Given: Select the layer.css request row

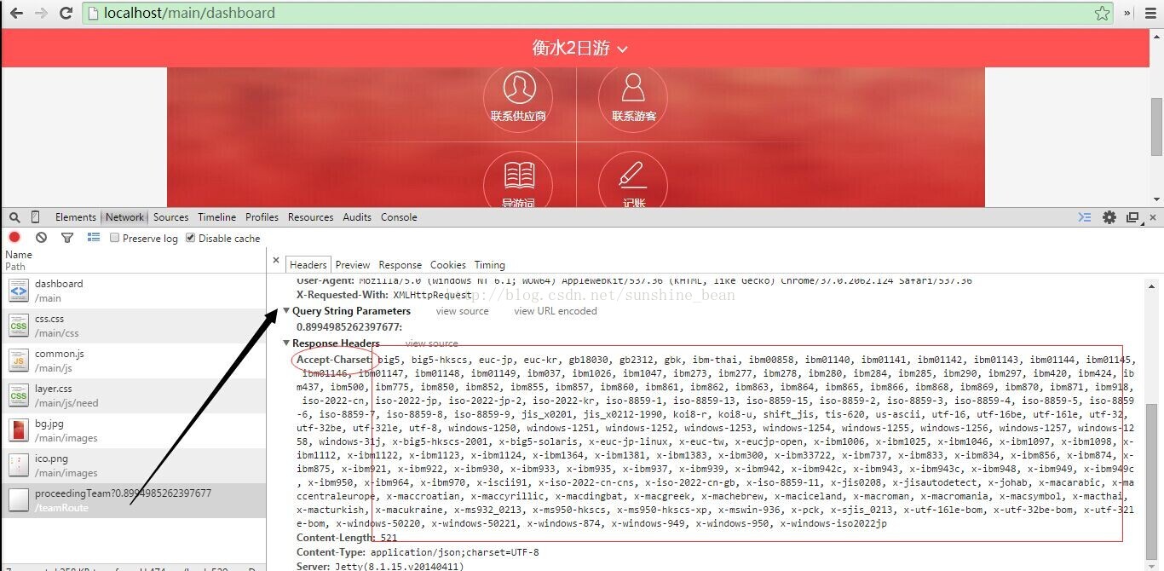Looking at the screenshot, I should point(133,395).
